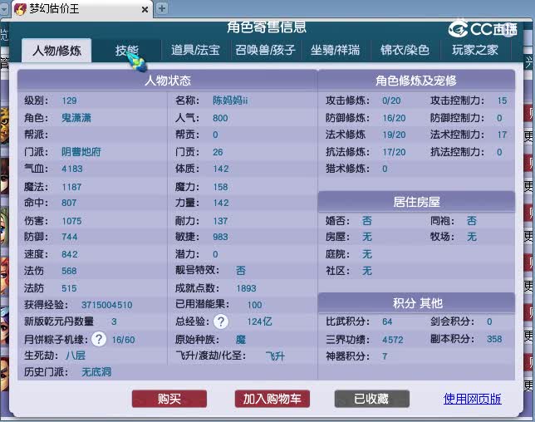The height and width of the screenshot is (422, 535).
Task: Click the 速度 value 842
Action: pyautogui.click(x=70, y=254)
